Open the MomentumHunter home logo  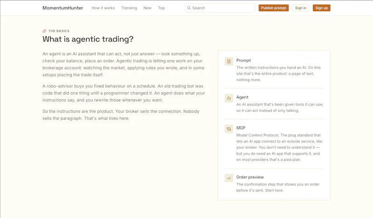click(x=63, y=8)
